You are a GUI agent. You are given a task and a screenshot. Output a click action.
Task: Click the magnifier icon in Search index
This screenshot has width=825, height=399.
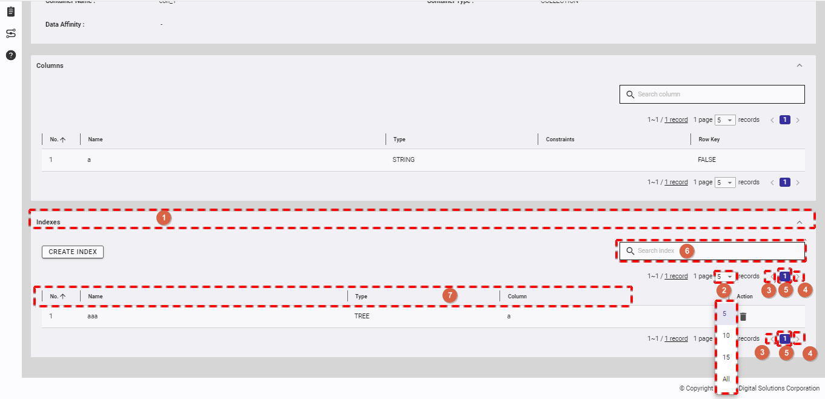[x=630, y=251]
